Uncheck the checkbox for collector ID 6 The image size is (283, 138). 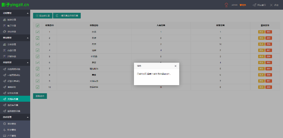point(37,63)
